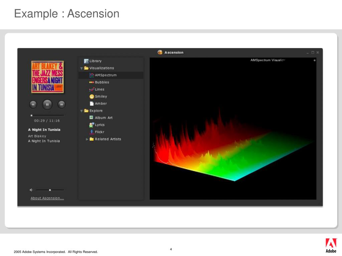Screen dimensions: 342x256
Task: Click the track progress slider
Action: point(47,115)
